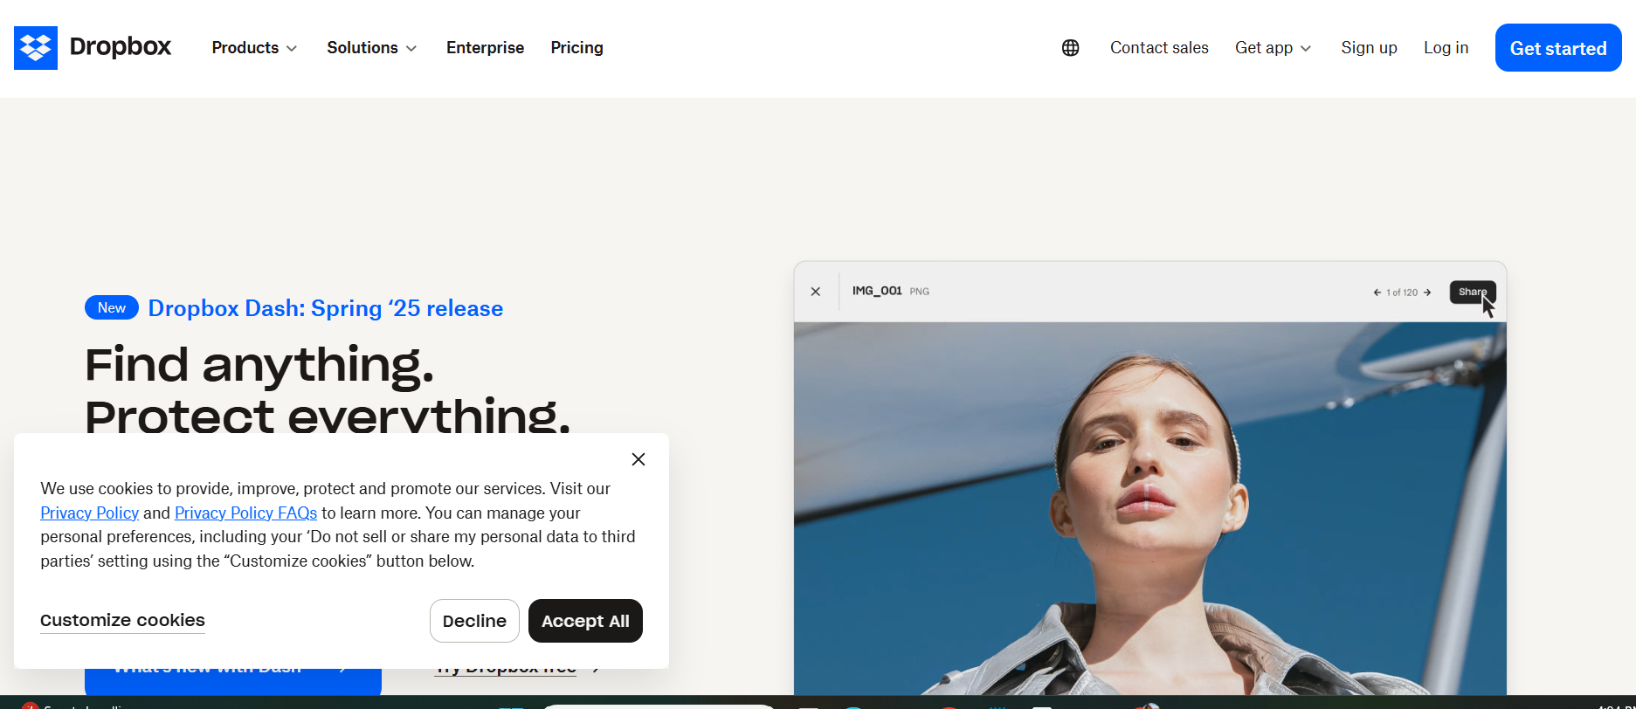Open Privacy Policy link
Viewport: 1636px width, 709px height.
(x=89, y=513)
